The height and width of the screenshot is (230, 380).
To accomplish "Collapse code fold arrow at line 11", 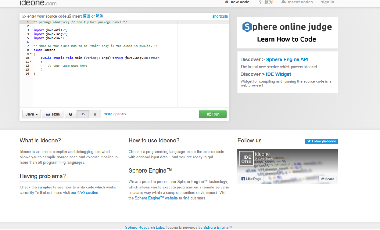I will 31,62.
